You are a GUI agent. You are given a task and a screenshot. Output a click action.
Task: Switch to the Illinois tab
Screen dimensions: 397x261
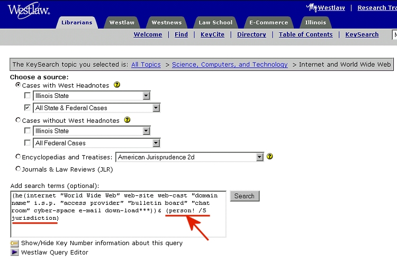point(315,23)
